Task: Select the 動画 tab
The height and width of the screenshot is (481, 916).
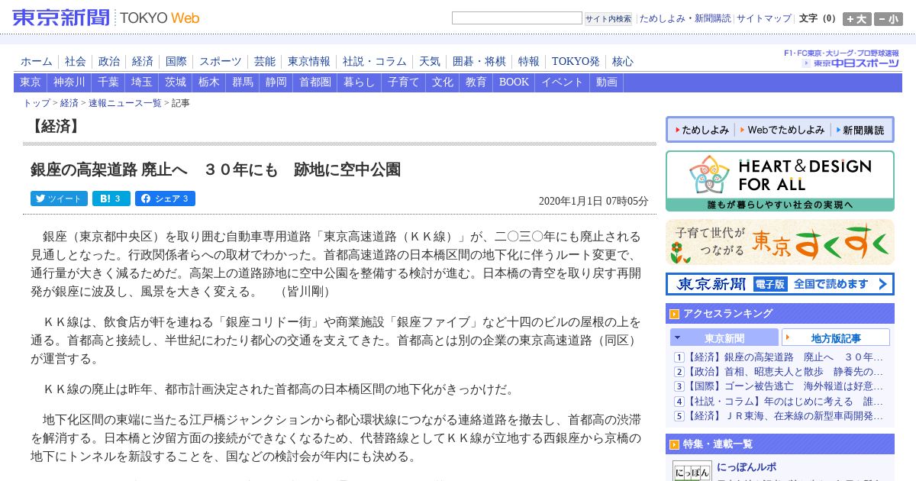Action: click(607, 82)
